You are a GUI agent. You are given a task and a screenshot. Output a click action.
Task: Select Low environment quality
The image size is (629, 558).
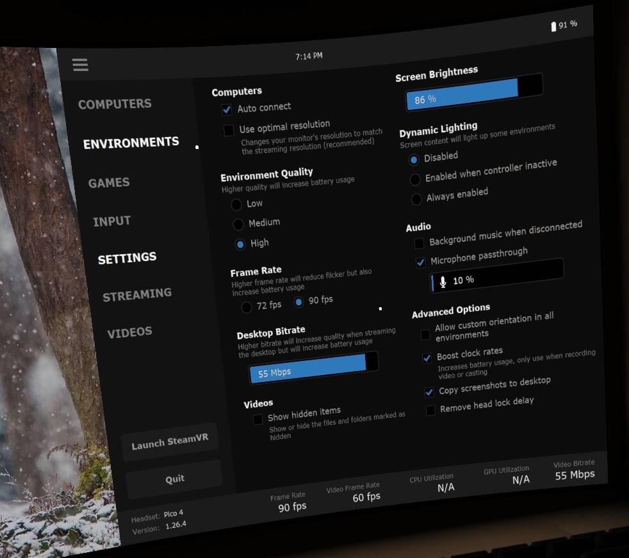coord(236,205)
